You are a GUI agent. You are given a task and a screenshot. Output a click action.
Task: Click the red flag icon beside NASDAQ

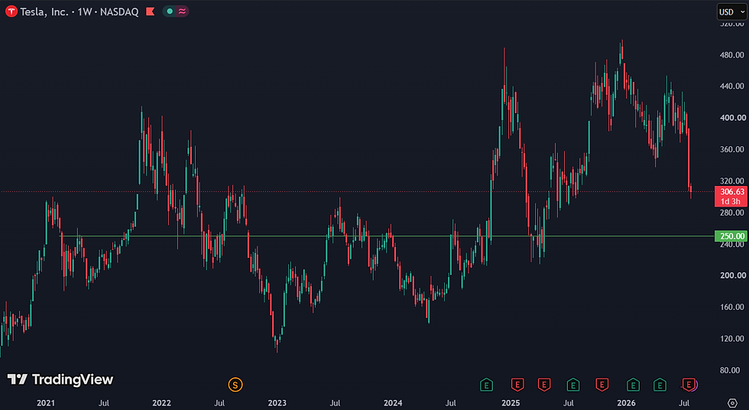[150, 11]
